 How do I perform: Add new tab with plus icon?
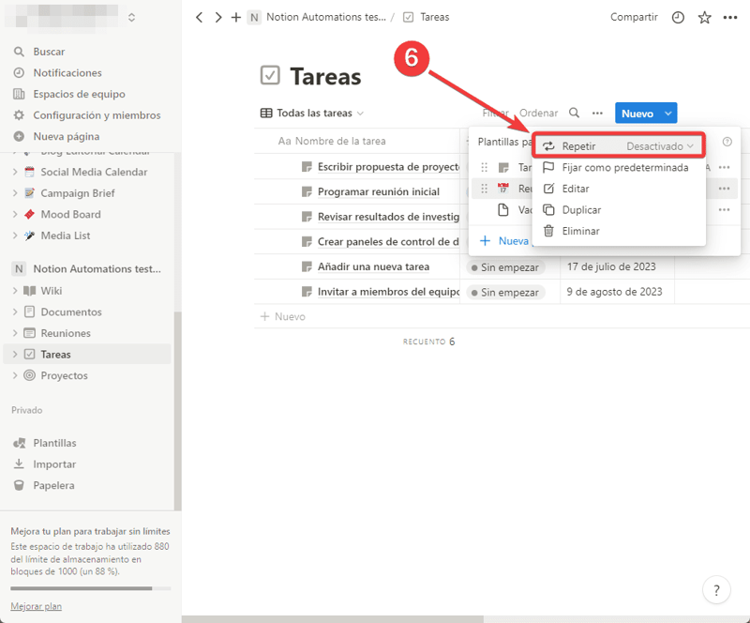pyautogui.click(x=236, y=17)
